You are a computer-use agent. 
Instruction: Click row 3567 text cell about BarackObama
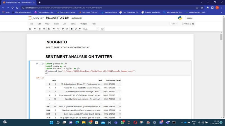(80, 107)
